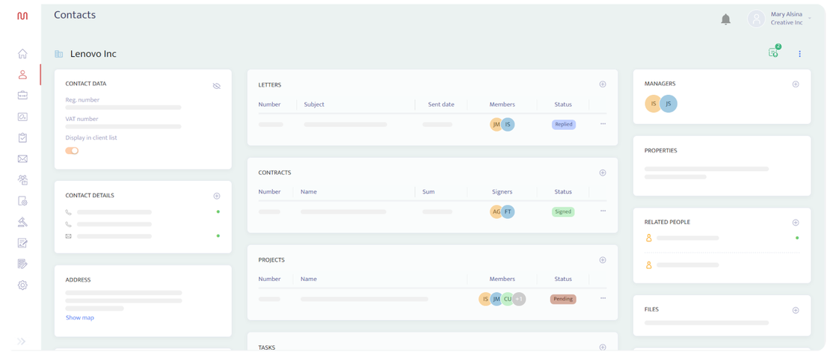The image size is (830, 355).
Task: Click the first phone icon in Contact Details
Action: (68, 212)
